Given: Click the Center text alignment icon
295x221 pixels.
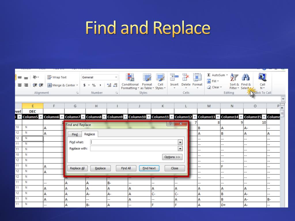Looking at the screenshot, I should point(20,85).
